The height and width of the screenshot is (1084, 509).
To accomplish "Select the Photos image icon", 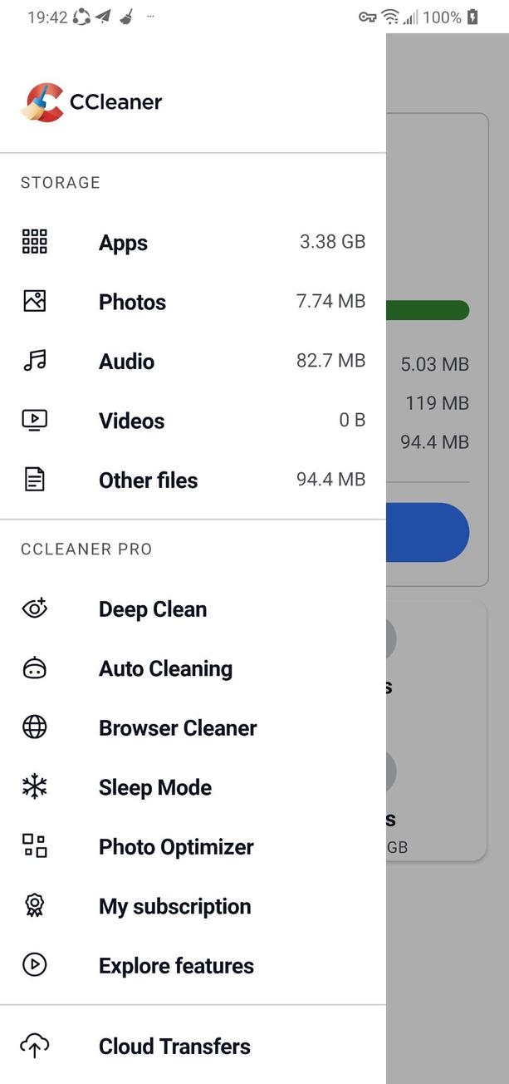I will tap(33, 301).
